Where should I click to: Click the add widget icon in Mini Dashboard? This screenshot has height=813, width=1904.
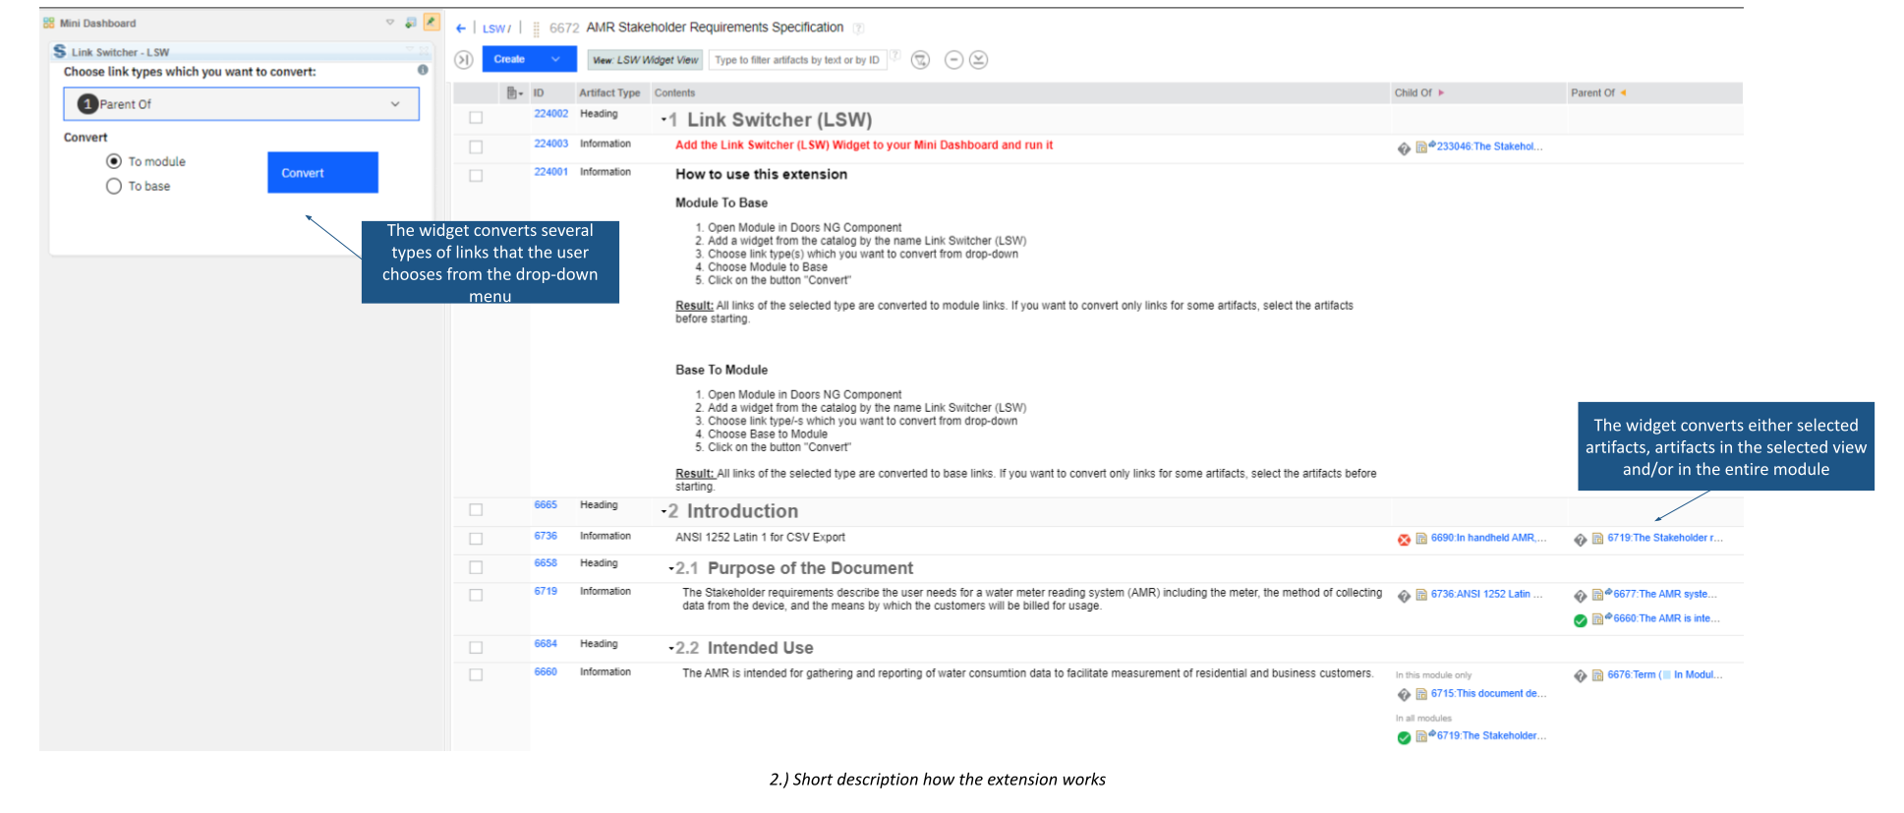[x=411, y=22]
